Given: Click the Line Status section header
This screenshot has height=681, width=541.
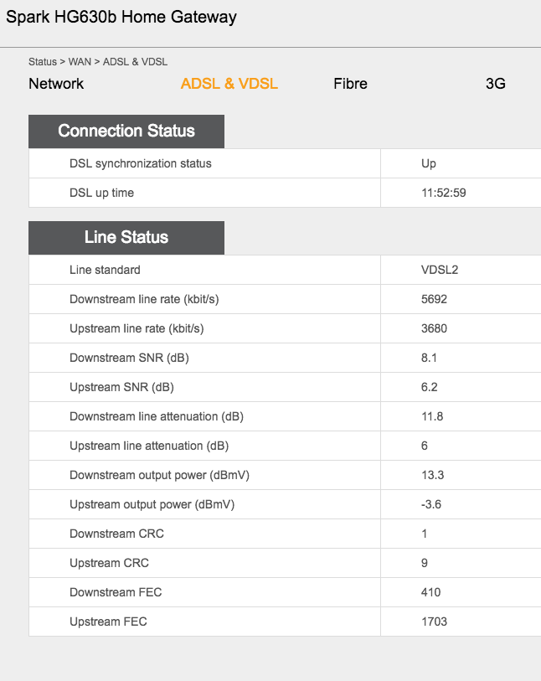Looking at the screenshot, I should (x=126, y=238).
